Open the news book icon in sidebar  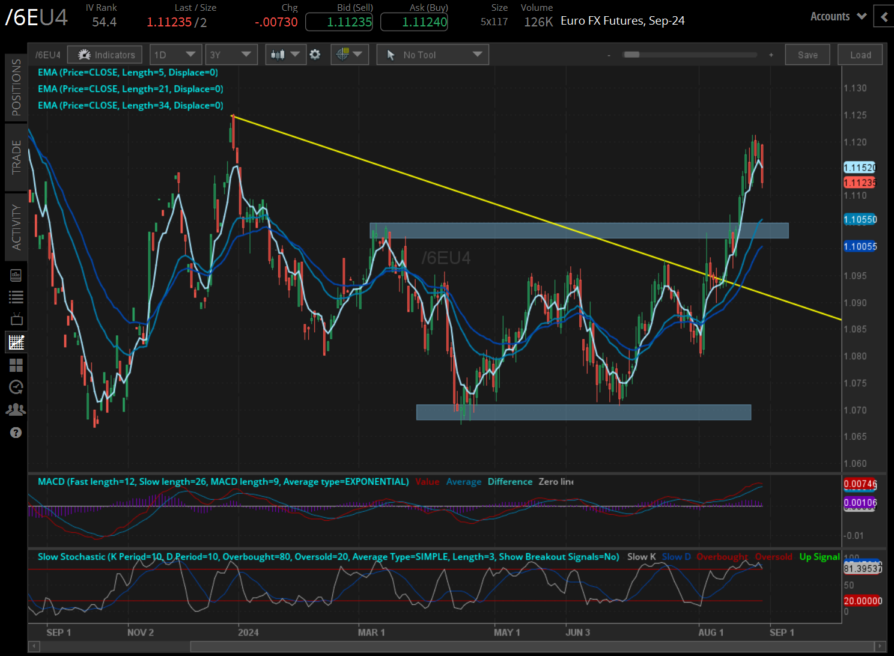click(x=16, y=275)
